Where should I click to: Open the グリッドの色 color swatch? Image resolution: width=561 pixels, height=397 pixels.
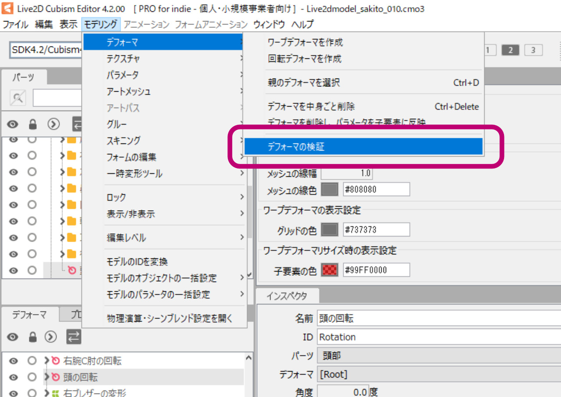point(330,229)
